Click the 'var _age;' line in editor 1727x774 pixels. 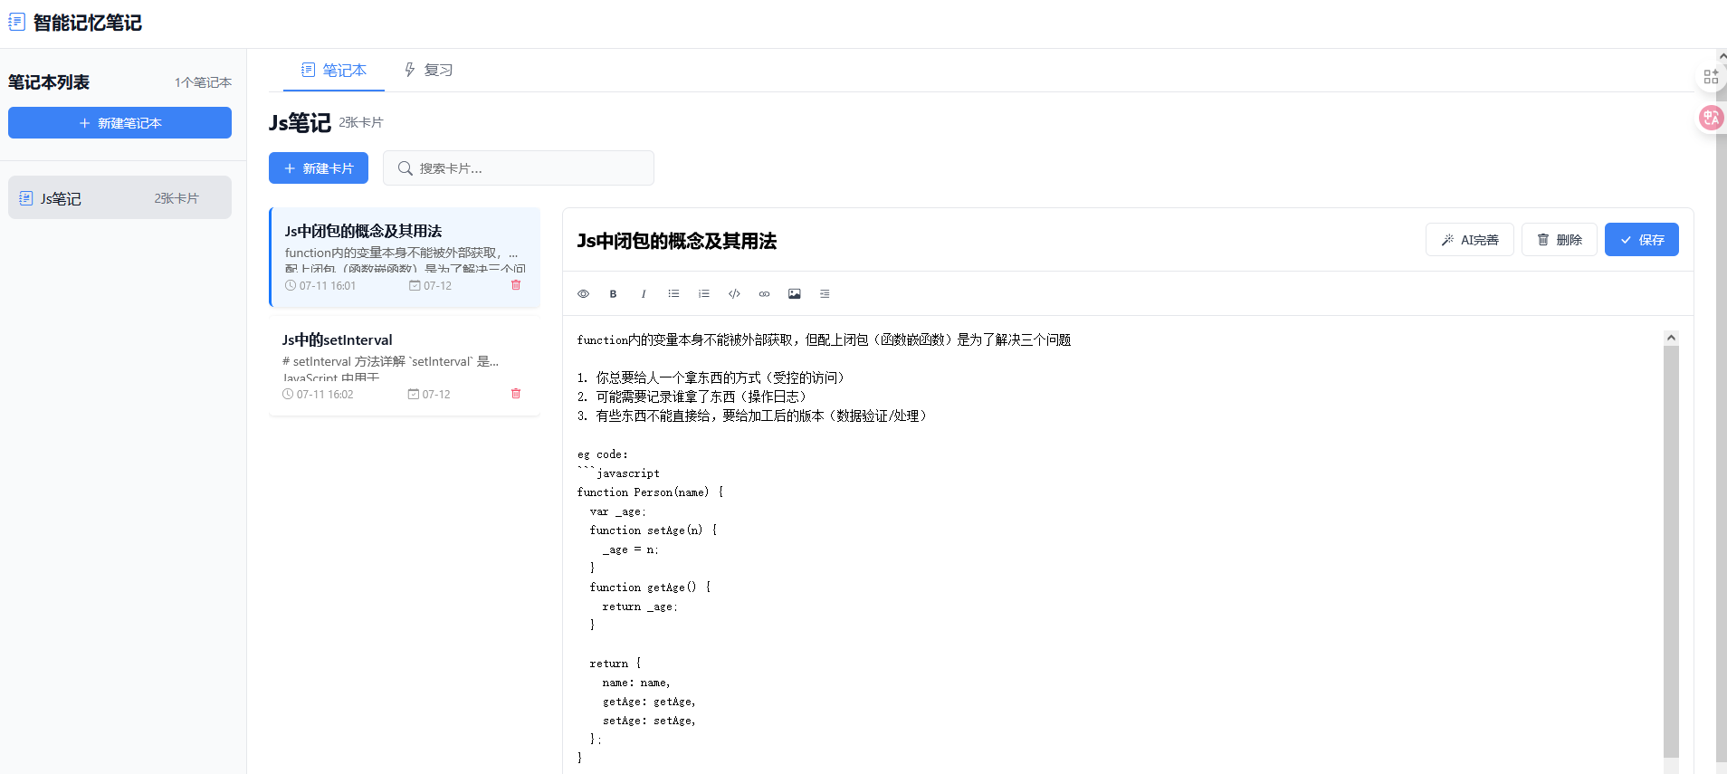coord(618,511)
